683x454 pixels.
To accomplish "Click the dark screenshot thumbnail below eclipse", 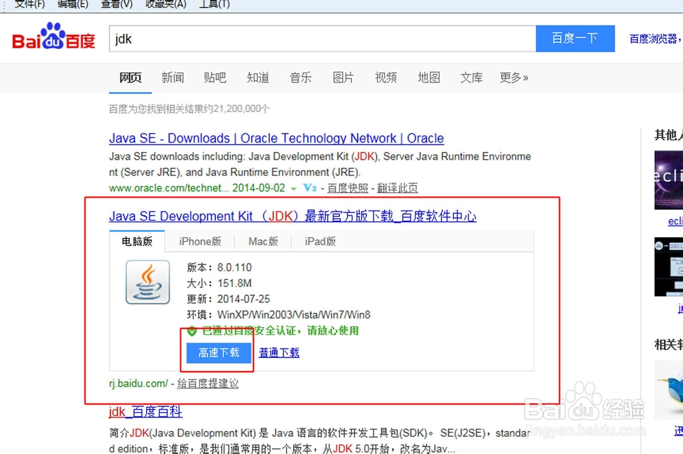I will (669, 267).
